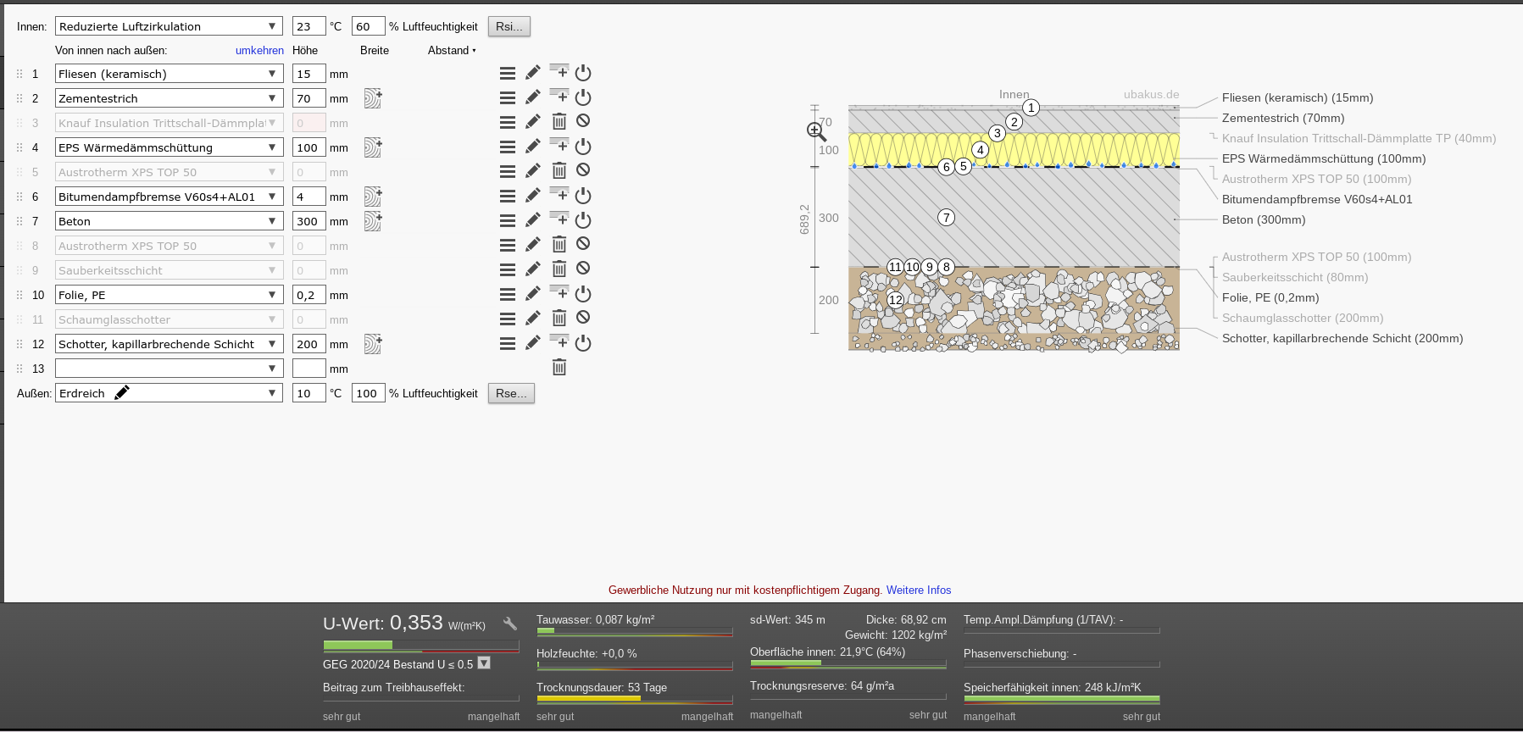Turn off the Zementestrich layer
The height and width of the screenshot is (732, 1523).
[583, 97]
